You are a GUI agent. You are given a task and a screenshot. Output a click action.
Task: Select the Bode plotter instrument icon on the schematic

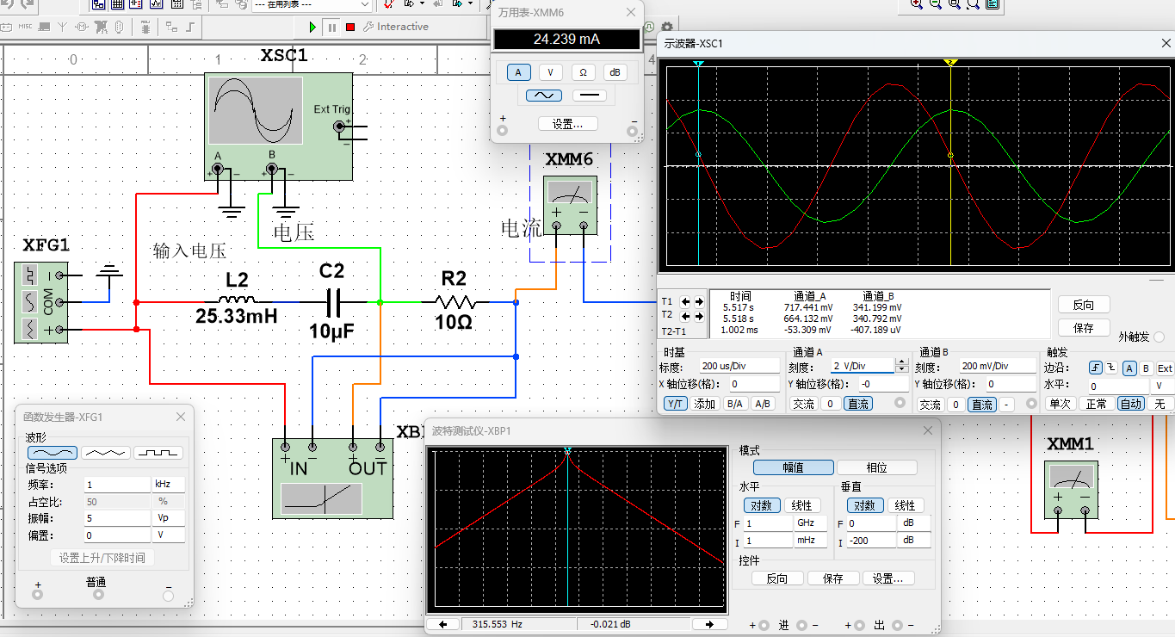[x=332, y=479]
